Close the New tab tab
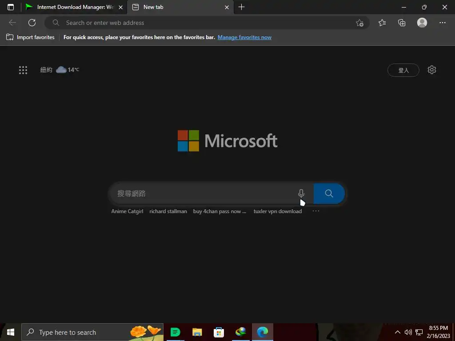The width and height of the screenshot is (455, 341). coord(227,7)
